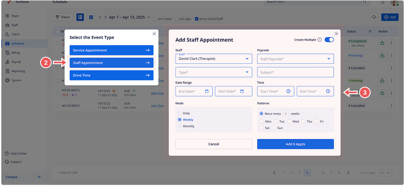Open the first Cancelled row three-dot menu
The height and width of the screenshot is (187, 405).
(392, 68)
